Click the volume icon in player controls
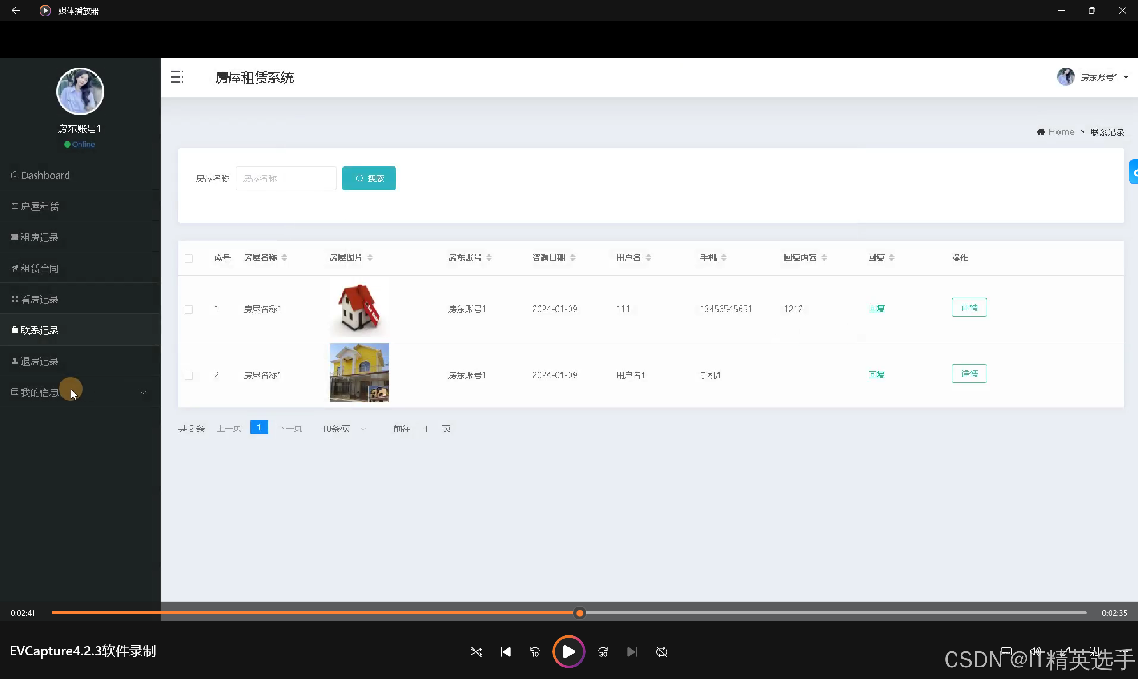 [x=1036, y=651]
